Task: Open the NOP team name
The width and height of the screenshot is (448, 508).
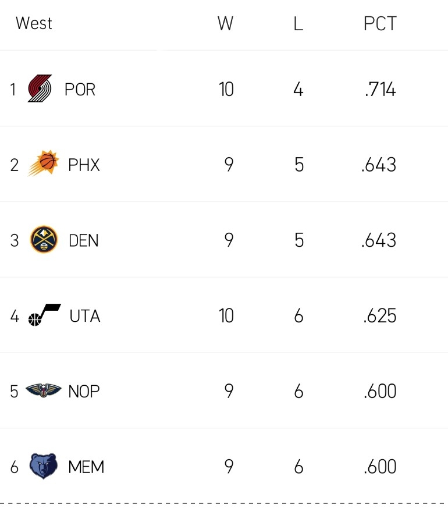Action: pos(84,392)
